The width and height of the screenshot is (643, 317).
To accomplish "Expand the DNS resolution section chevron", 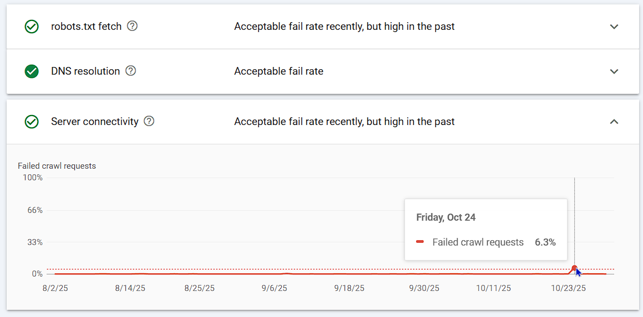I will coord(614,71).
